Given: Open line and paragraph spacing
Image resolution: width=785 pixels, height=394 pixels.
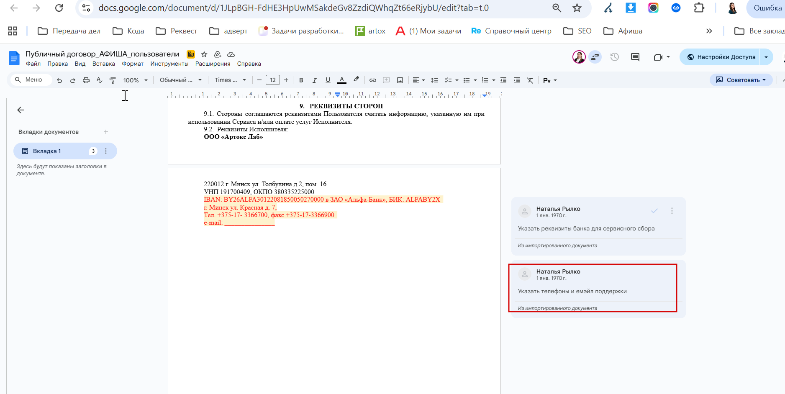Looking at the screenshot, I should (x=434, y=80).
